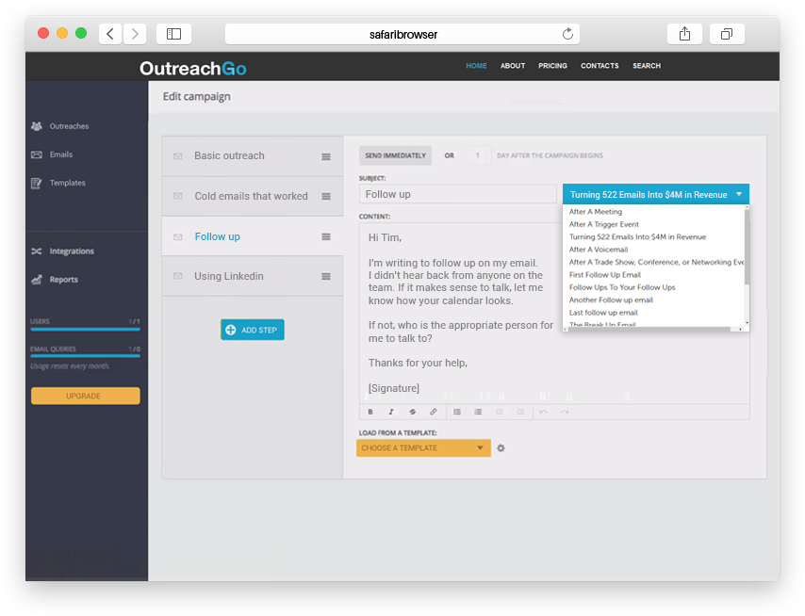Click the Add Step button

pos(253,330)
